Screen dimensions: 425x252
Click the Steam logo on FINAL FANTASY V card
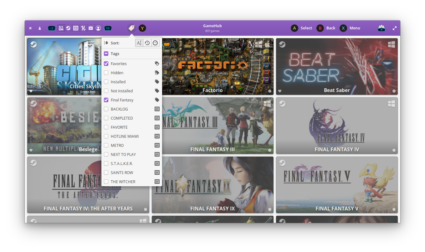tap(282, 163)
